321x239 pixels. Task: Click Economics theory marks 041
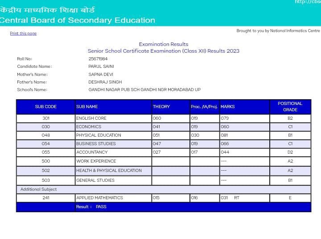(x=156, y=126)
